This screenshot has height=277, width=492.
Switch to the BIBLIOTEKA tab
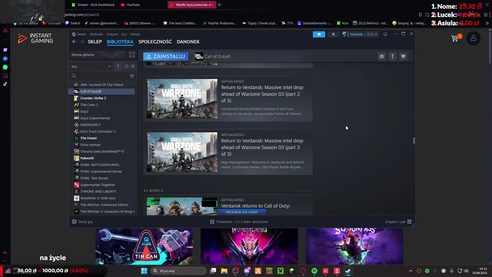(120, 42)
